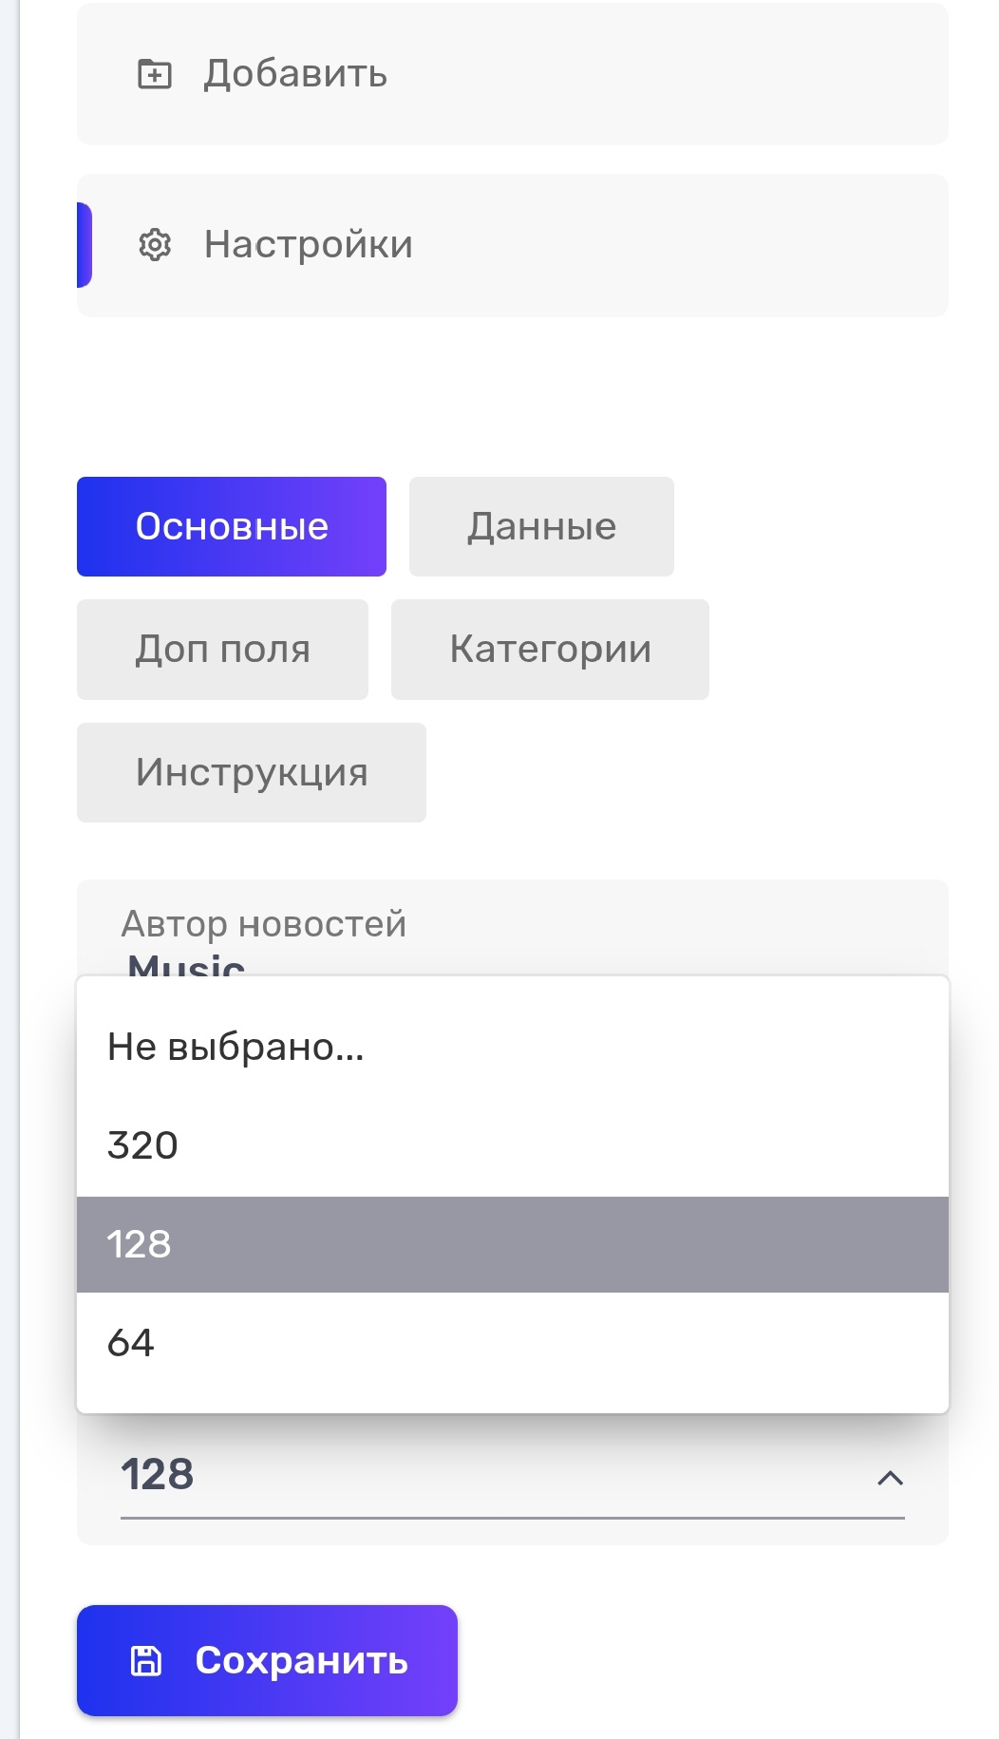Choose the Не выбрано... option
The width and height of the screenshot is (999, 1739).
point(236,1047)
